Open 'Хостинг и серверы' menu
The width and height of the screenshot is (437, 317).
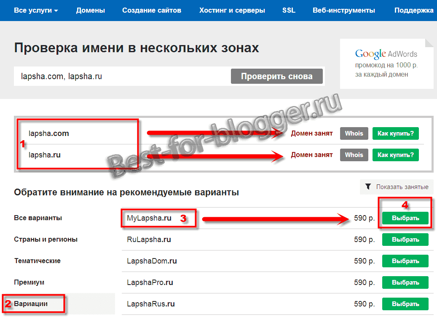[232, 11]
